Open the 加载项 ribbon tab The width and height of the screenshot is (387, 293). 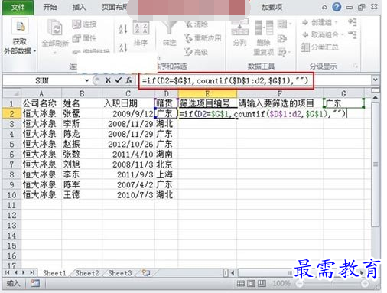[272, 7]
